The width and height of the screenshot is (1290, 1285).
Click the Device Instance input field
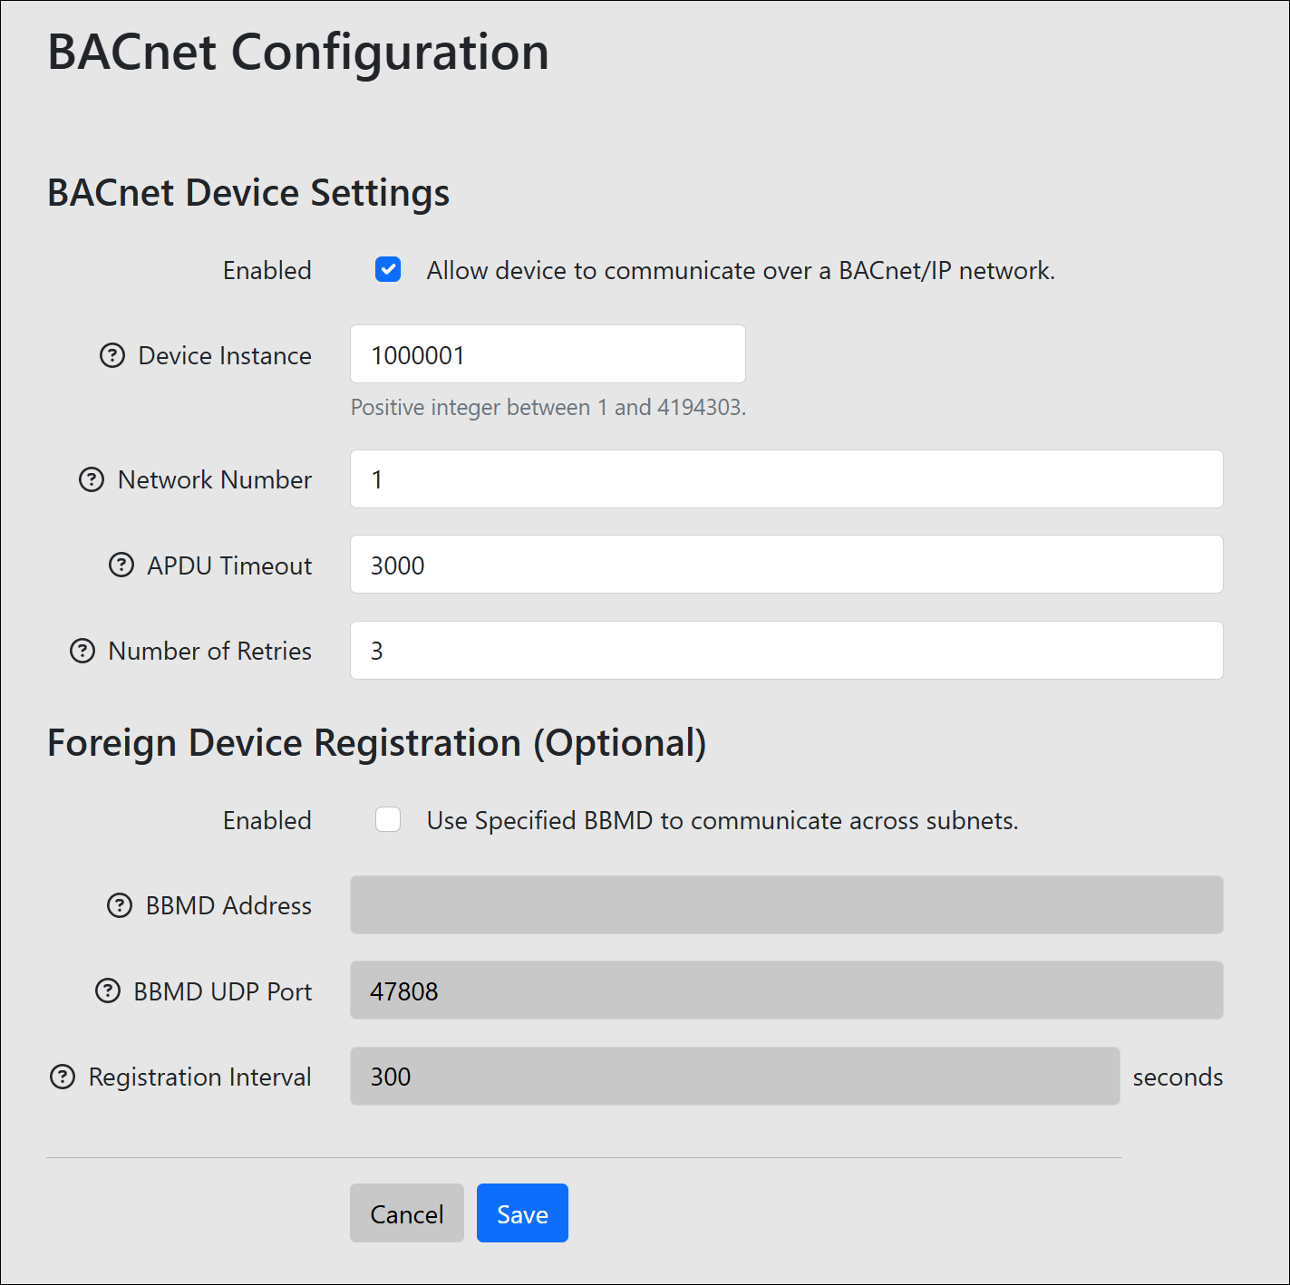pyautogui.click(x=548, y=354)
